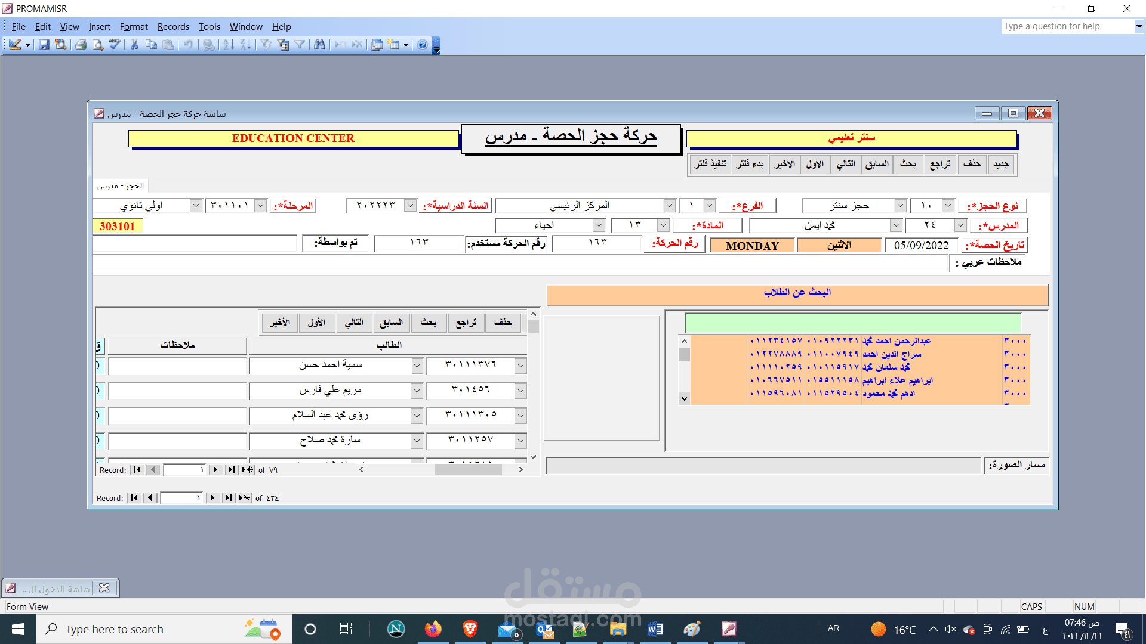The height and width of the screenshot is (644, 1146).
Task: Click the New Object toolbar icon
Action: 394,45
